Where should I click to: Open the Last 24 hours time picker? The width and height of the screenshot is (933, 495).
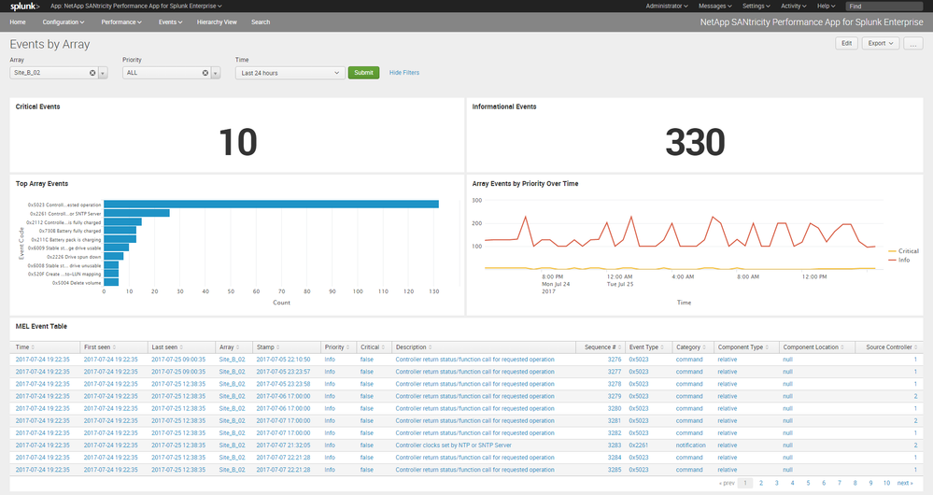[x=290, y=73]
